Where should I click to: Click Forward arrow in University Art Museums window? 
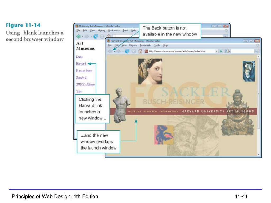coord(87,36)
